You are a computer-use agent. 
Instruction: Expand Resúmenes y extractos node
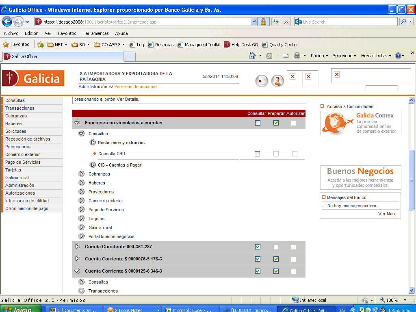[x=93, y=143]
